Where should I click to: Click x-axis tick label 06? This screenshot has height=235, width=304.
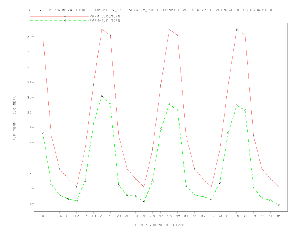(60, 216)
